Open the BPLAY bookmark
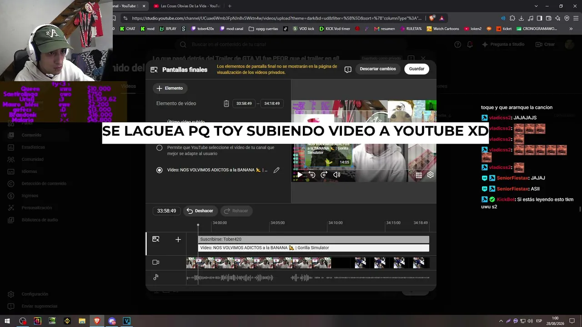The width and height of the screenshot is (582, 327). coord(168,29)
